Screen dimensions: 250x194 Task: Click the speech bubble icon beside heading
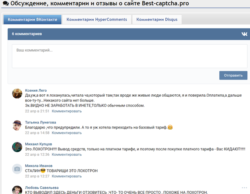click(x=5, y=4)
